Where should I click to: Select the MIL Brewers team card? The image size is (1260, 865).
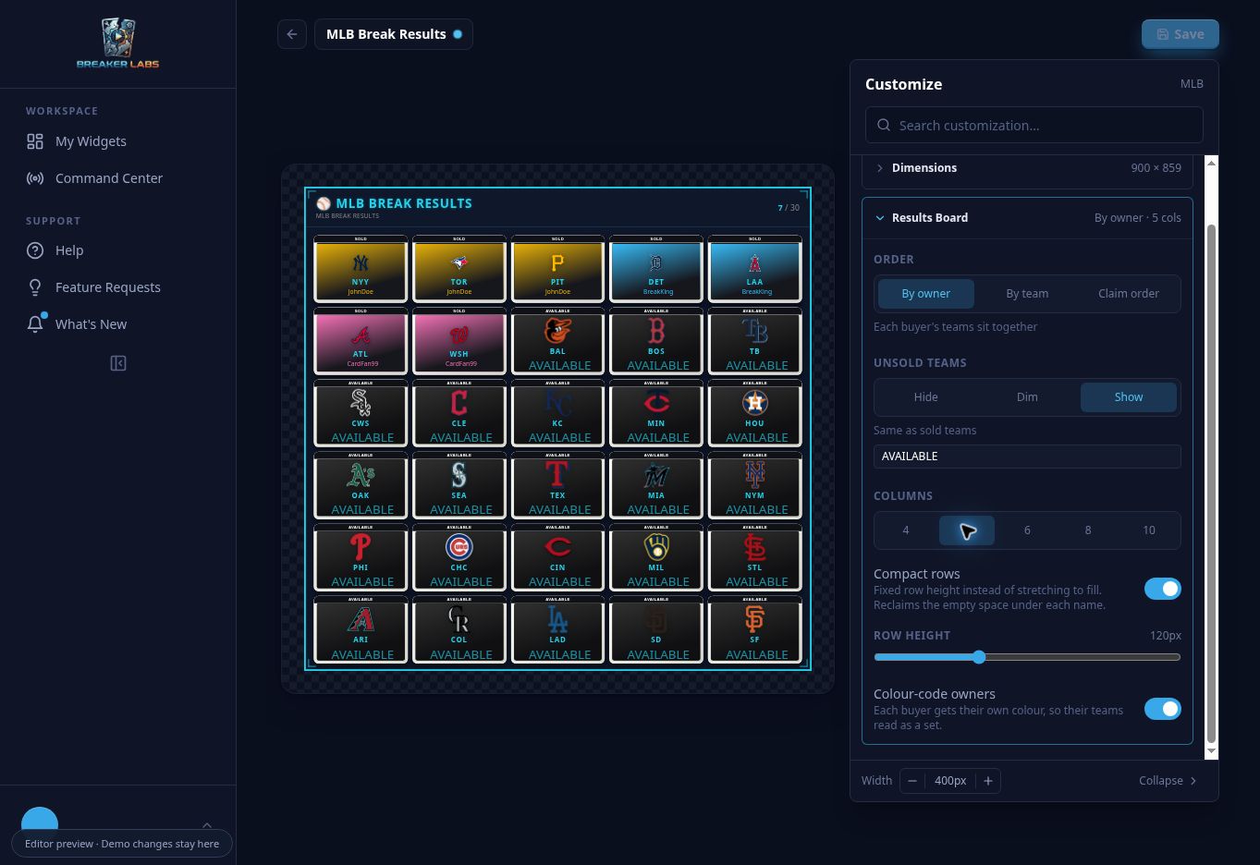(x=656, y=556)
